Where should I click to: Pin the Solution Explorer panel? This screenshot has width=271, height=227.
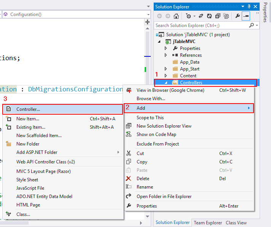click(x=249, y=7)
